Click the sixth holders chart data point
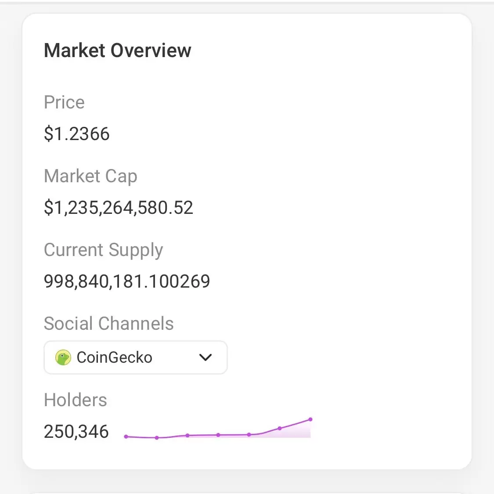This screenshot has width=494, height=494. [x=280, y=428]
